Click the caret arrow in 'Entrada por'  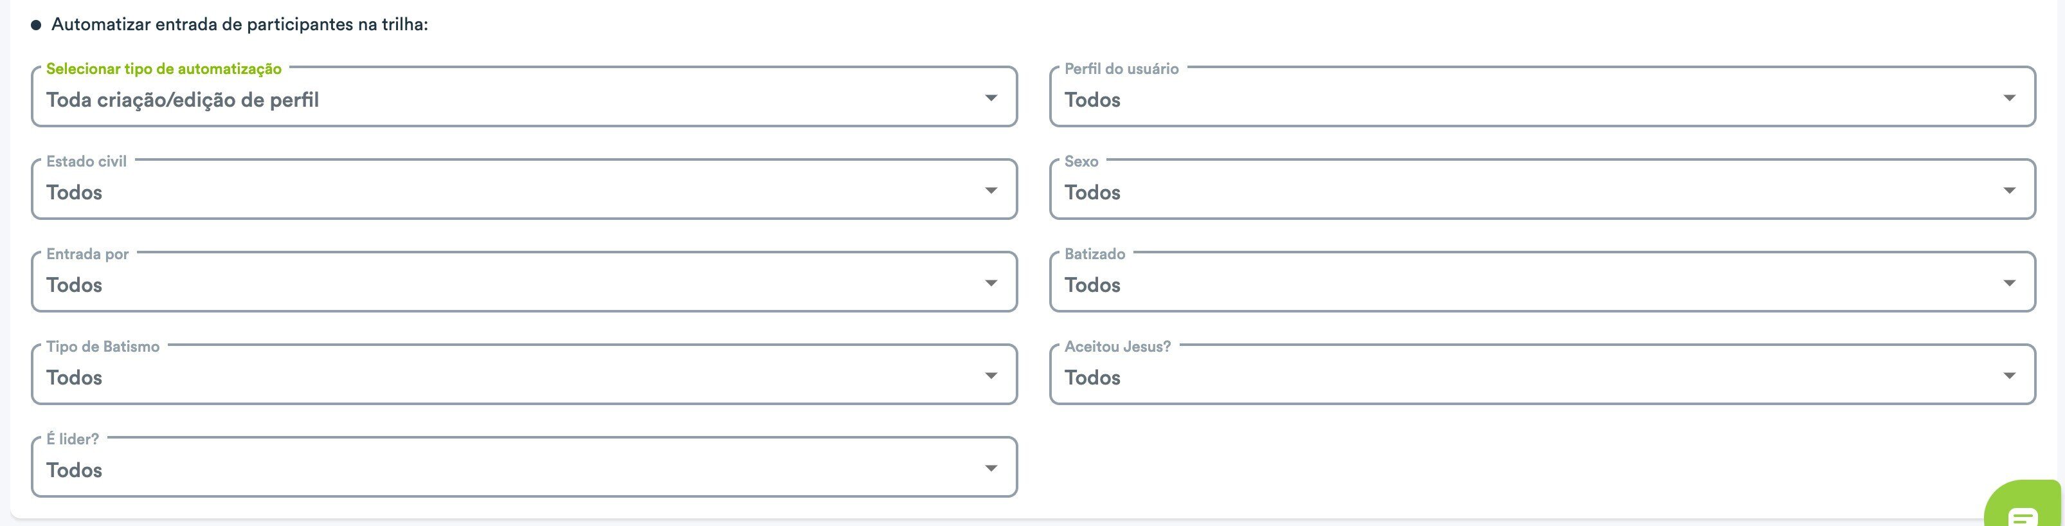pyautogui.click(x=991, y=283)
